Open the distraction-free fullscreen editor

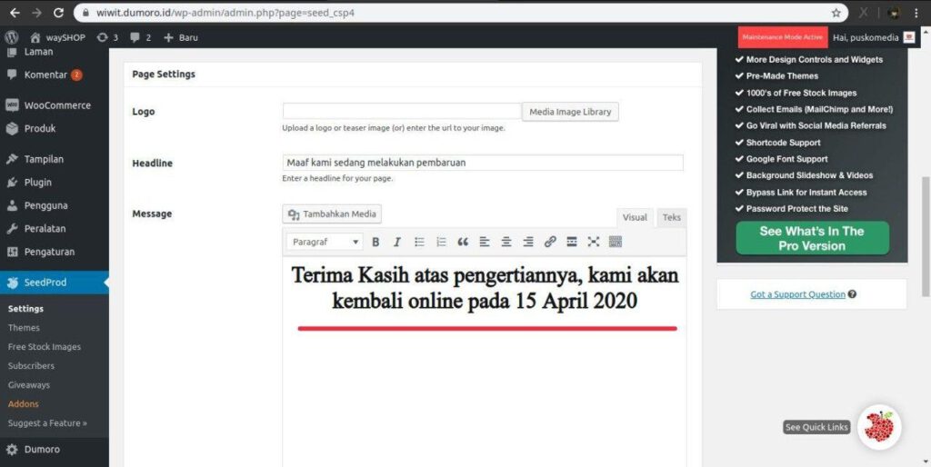click(593, 242)
